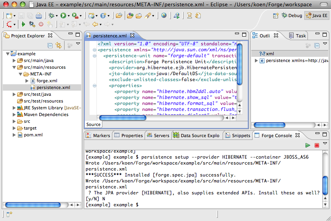Collapse the src/main/resources folder

tap(14, 68)
